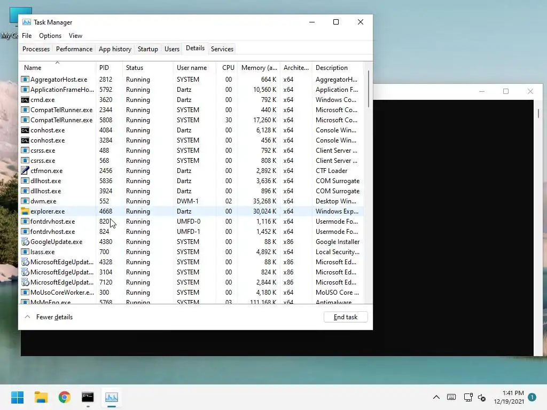Viewport: 547px width, 410px height.
Task: Click the cmd.exe process icon
Action: coord(25,100)
